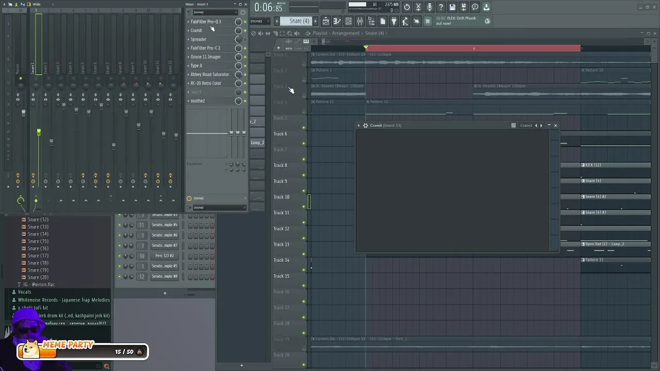This screenshot has width=660, height=371.
Task: Open help with the question mark icon
Action: pos(441,7)
